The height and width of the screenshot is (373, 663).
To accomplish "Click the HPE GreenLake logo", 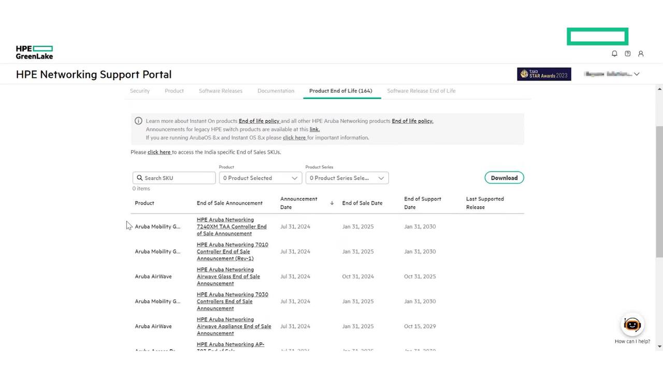I will tap(34, 52).
